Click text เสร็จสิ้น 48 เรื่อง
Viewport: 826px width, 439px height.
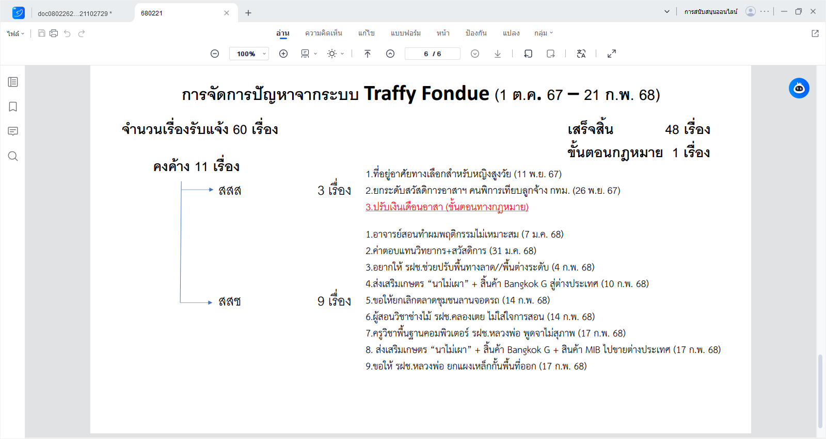click(639, 129)
